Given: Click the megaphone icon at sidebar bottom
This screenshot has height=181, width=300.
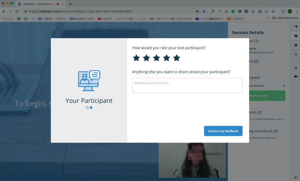Looking at the screenshot, I should (x=296, y=178).
